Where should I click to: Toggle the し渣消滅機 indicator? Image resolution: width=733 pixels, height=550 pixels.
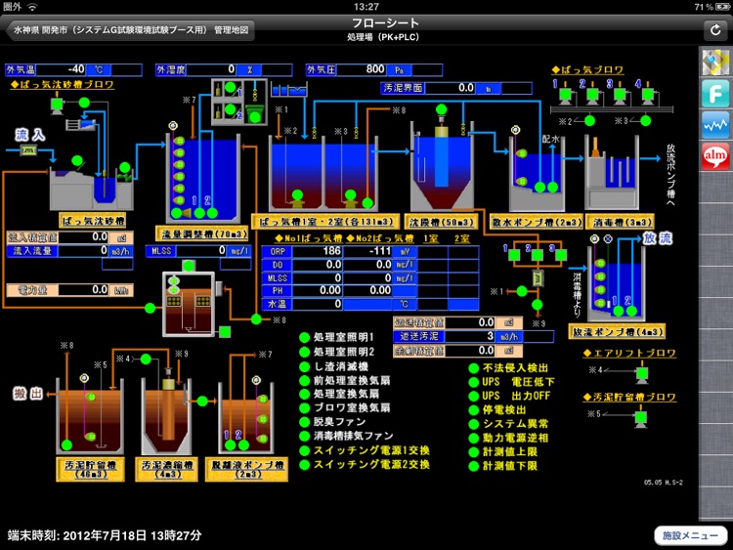click(304, 366)
